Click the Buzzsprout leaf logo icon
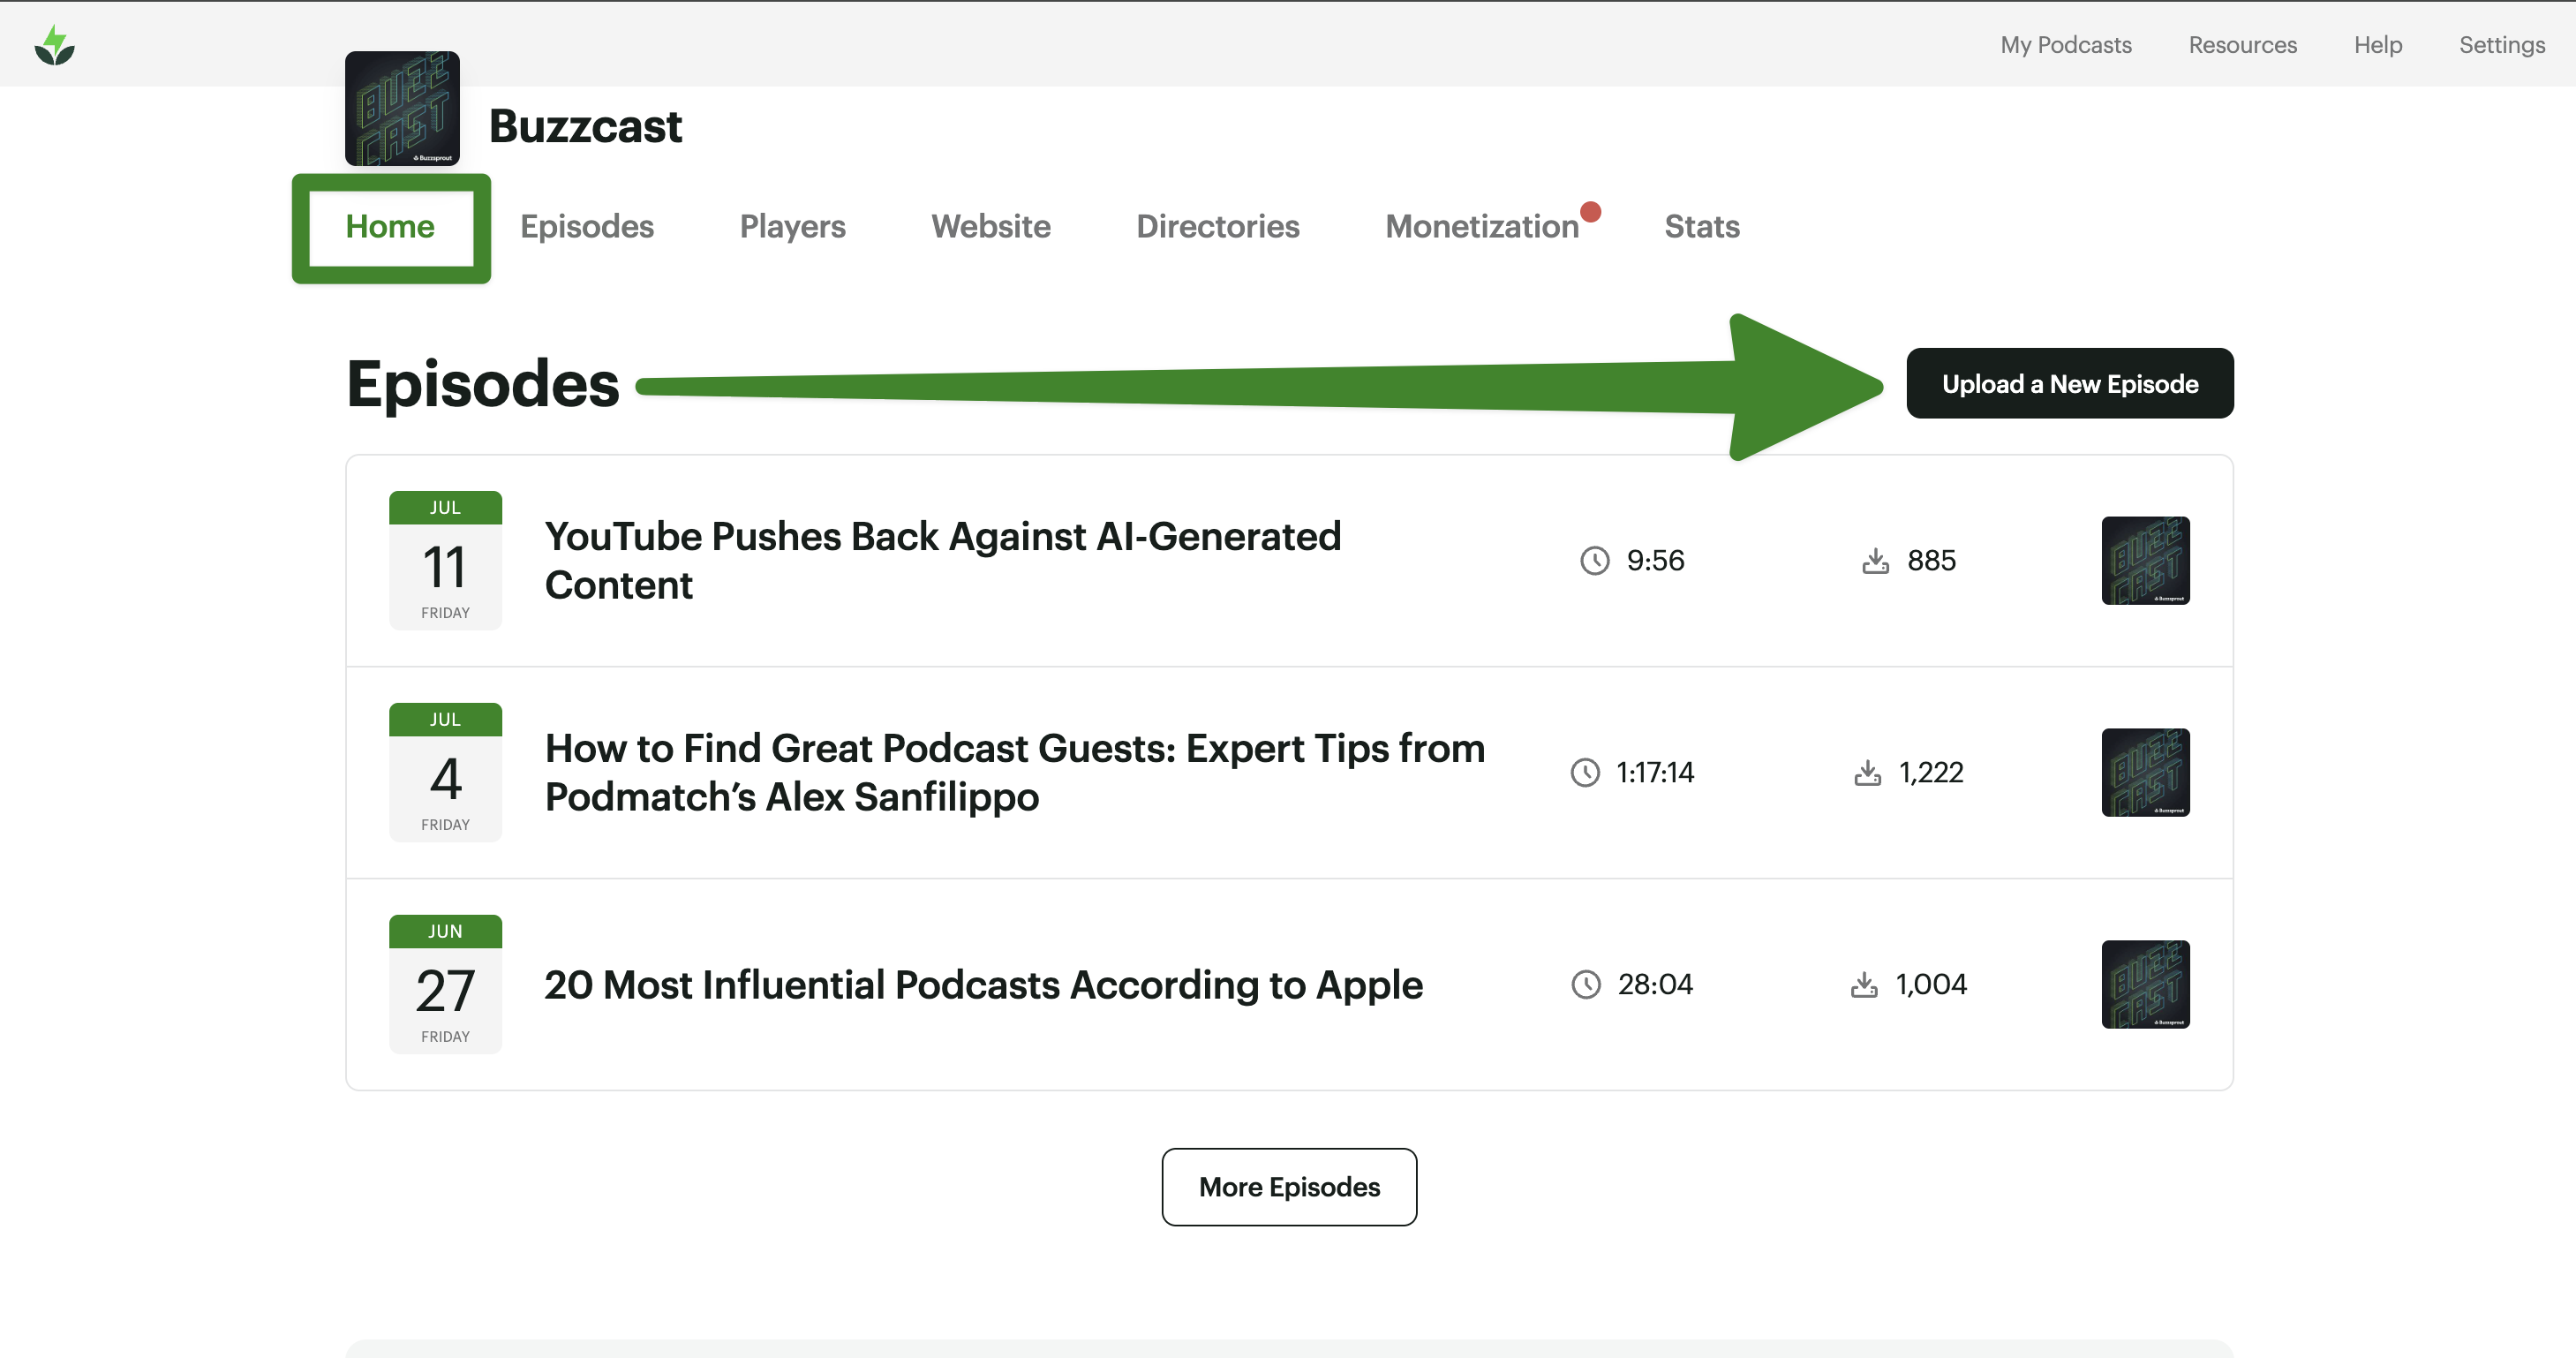This screenshot has height=1358, width=2576. (54, 46)
